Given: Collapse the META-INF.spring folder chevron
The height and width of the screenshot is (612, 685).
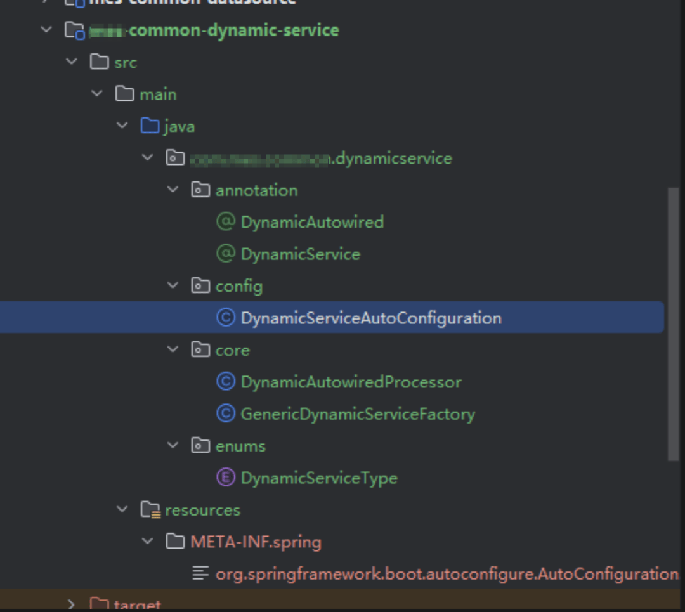Looking at the screenshot, I should [147, 542].
